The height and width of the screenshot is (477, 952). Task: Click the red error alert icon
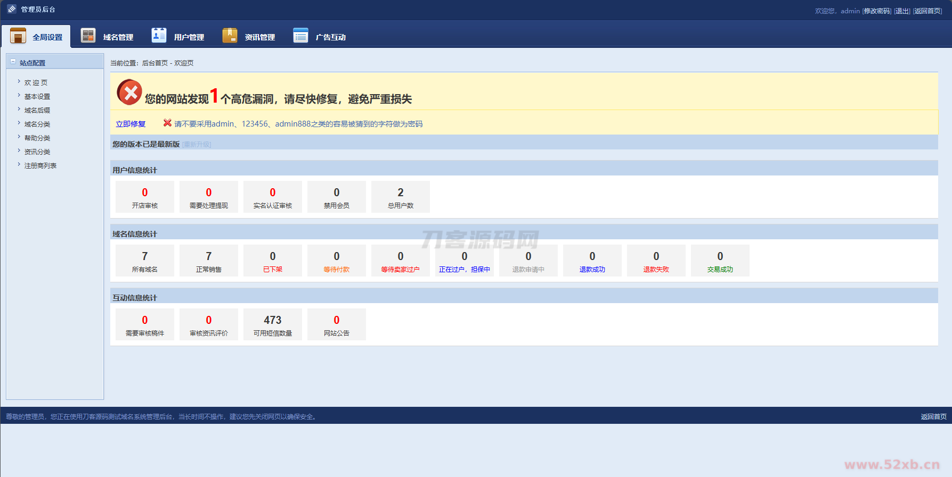coord(129,93)
